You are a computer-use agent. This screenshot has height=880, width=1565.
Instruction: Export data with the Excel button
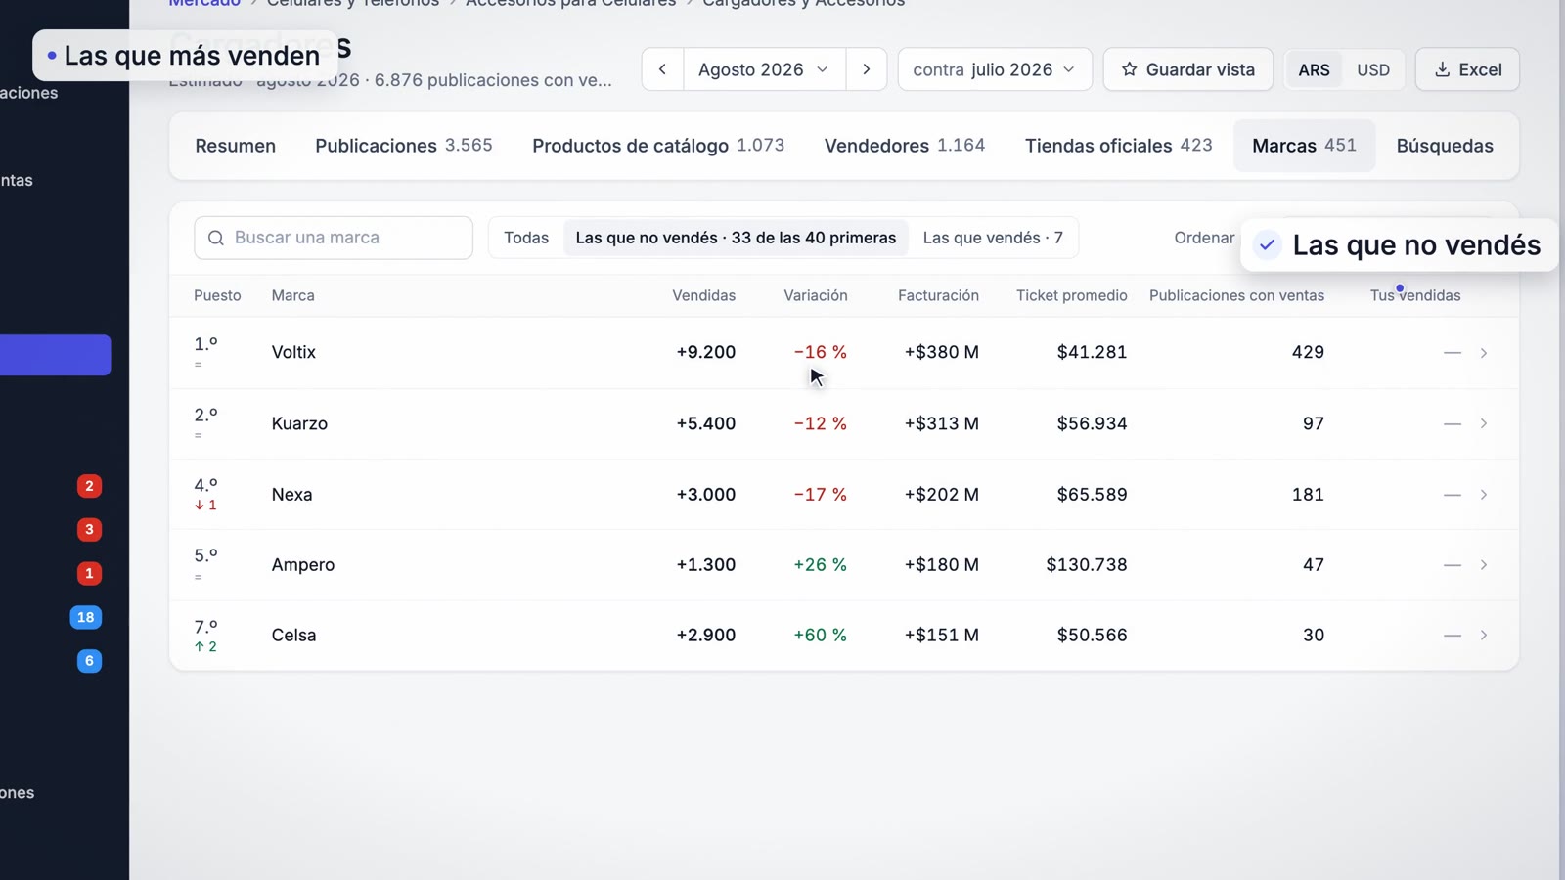1467,69
